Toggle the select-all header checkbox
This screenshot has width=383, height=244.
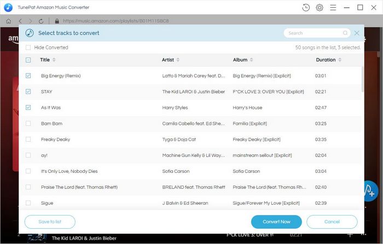click(x=28, y=60)
